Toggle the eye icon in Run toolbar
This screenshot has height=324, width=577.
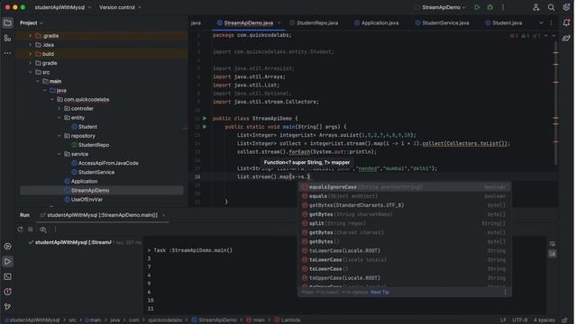[x=43, y=229]
